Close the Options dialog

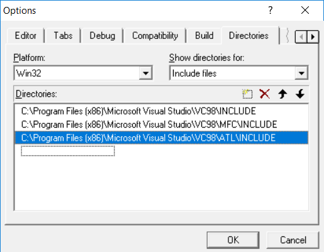(305, 10)
